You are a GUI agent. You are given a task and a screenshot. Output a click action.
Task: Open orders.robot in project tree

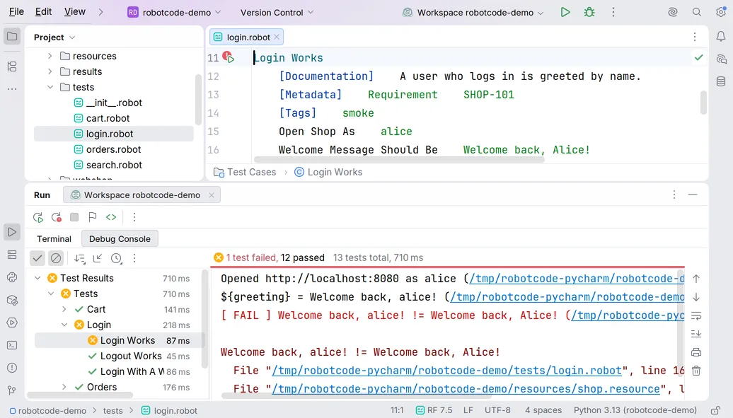(113, 150)
